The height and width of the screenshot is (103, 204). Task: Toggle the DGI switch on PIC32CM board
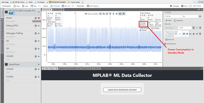(12, 13)
